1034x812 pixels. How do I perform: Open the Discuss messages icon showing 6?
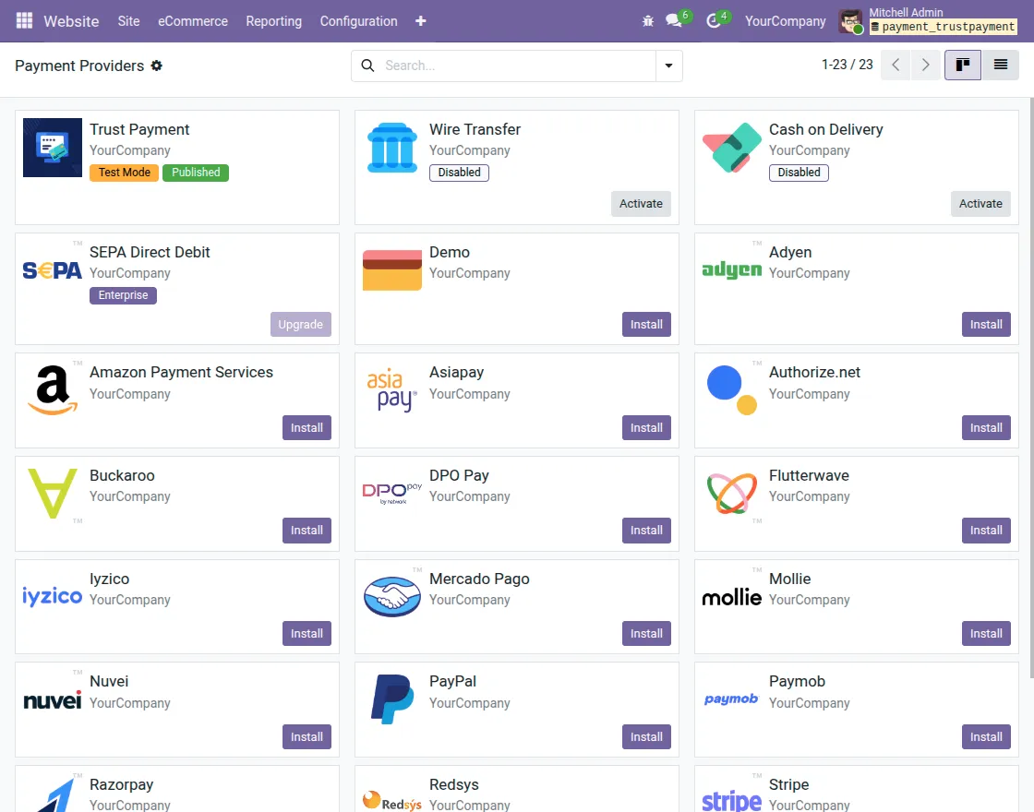pyautogui.click(x=673, y=20)
